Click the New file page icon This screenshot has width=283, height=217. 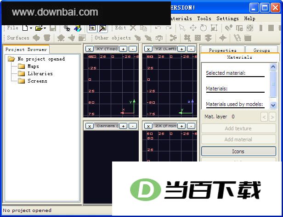25,28
